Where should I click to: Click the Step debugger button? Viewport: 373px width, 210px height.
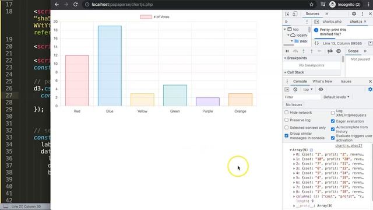coord(319,51)
